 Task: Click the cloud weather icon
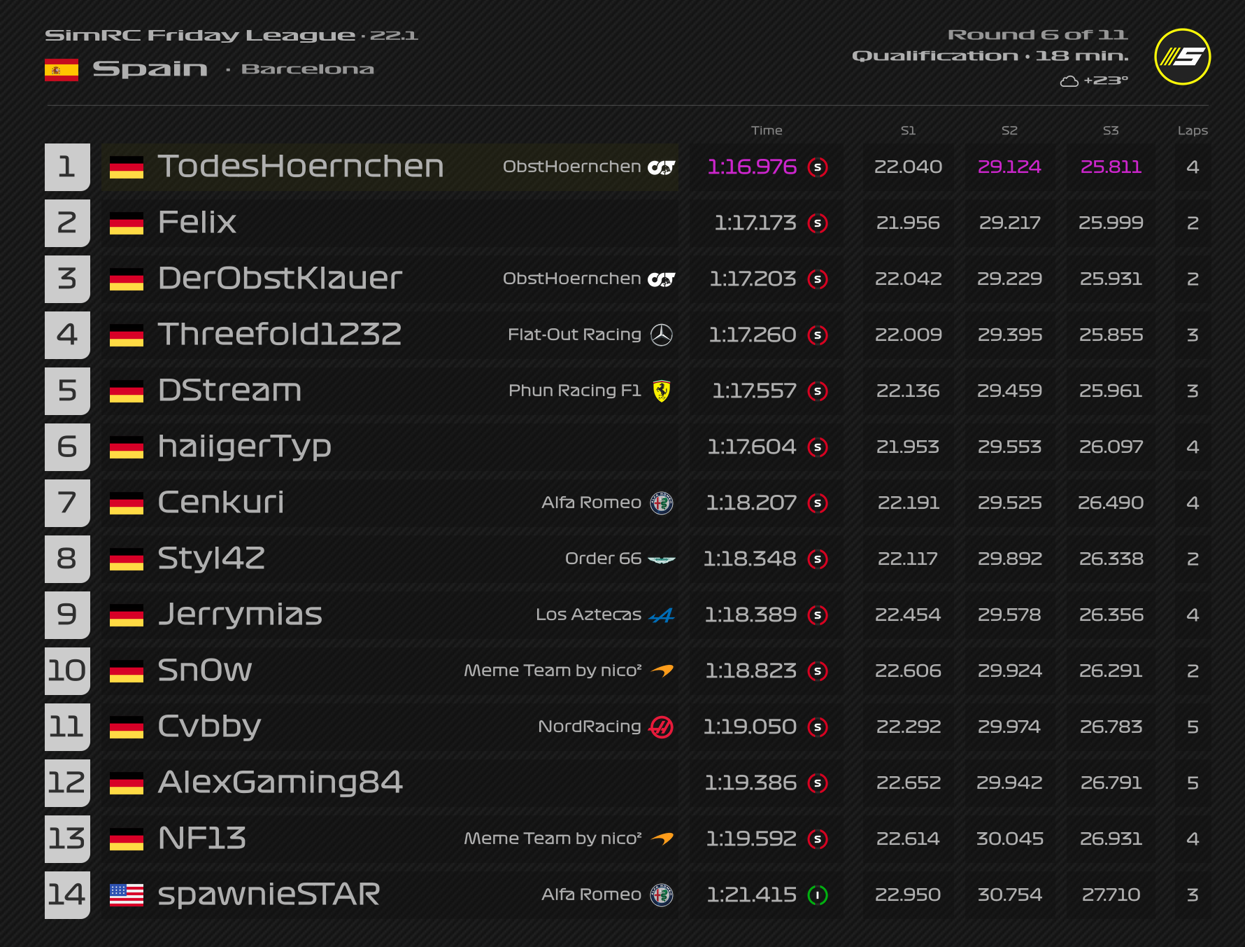coord(1069,81)
